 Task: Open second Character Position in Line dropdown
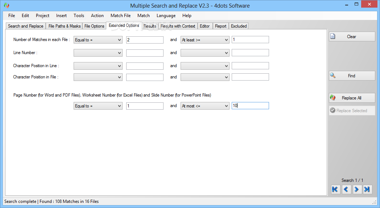tap(205, 66)
